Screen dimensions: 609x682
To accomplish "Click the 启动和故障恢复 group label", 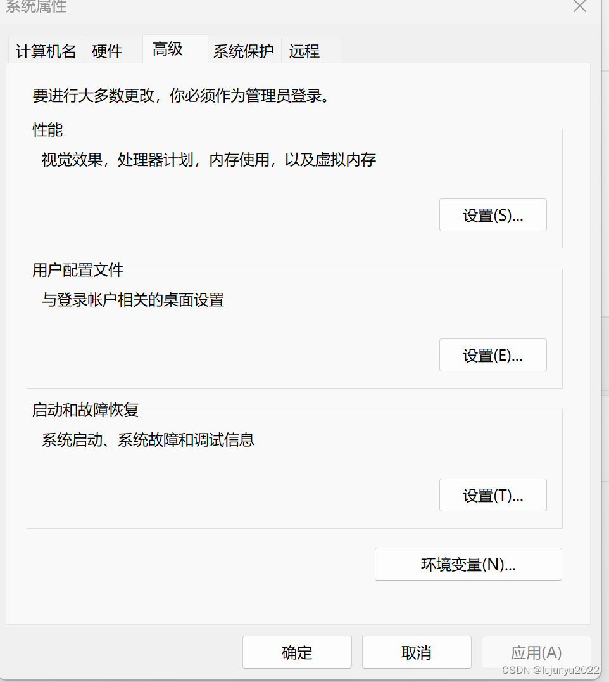I will tap(85, 410).
